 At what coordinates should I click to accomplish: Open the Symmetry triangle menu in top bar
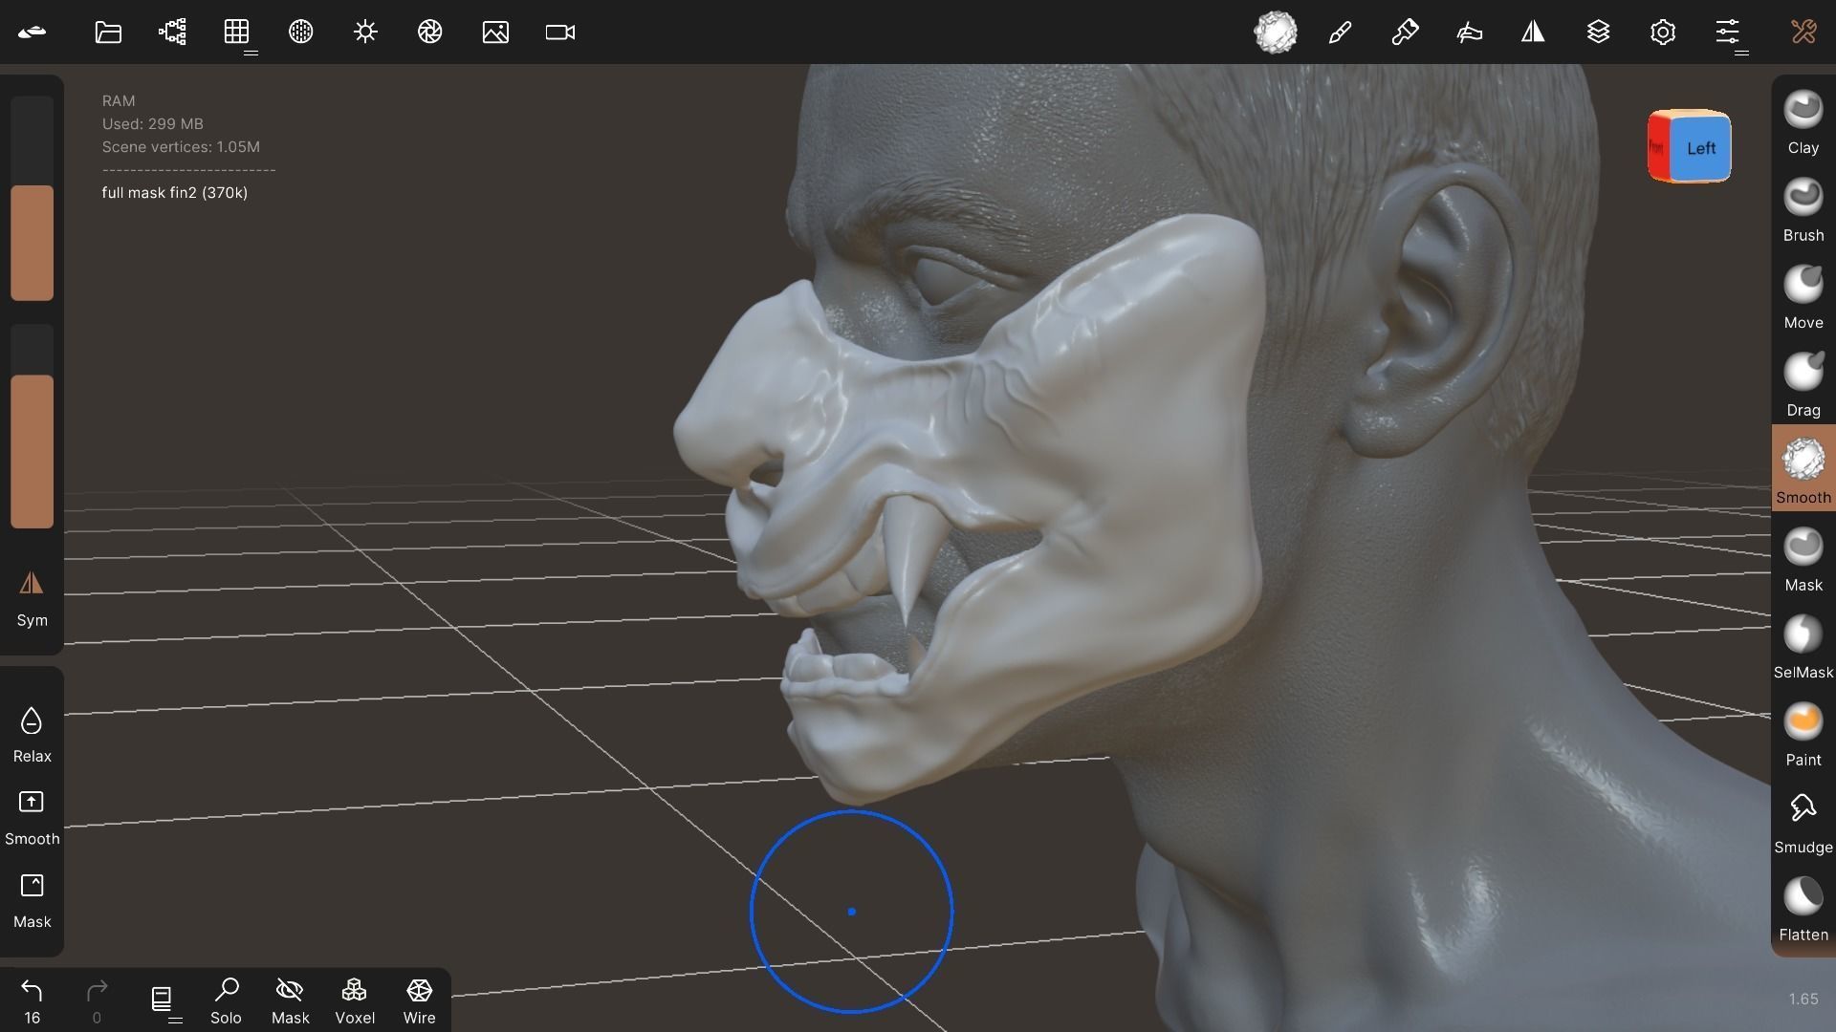click(x=1533, y=32)
